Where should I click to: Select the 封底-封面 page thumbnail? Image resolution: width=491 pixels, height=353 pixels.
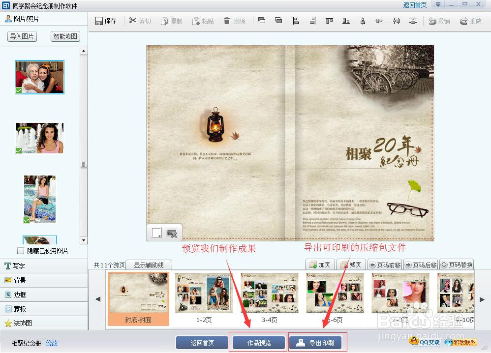click(138, 299)
